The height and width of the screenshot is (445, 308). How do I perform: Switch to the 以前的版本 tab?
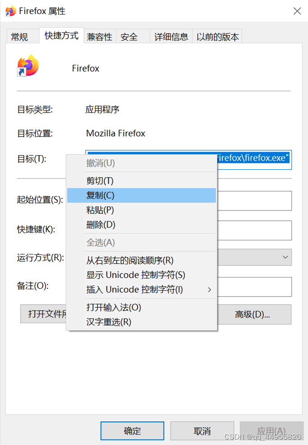pyautogui.click(x=218, y=37)
